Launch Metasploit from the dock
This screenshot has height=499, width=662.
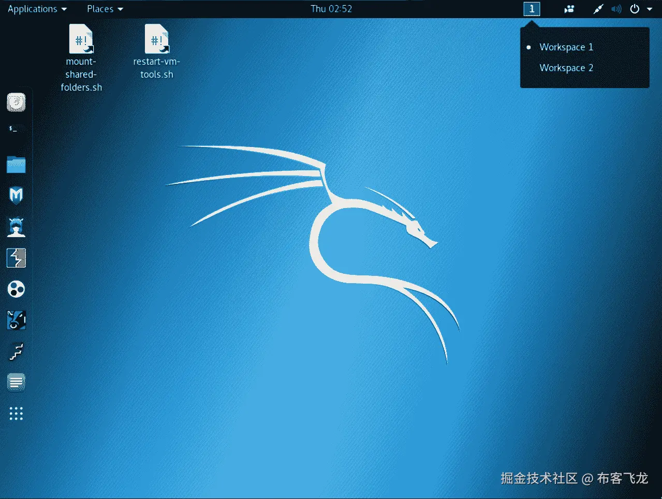click(16, 195)
